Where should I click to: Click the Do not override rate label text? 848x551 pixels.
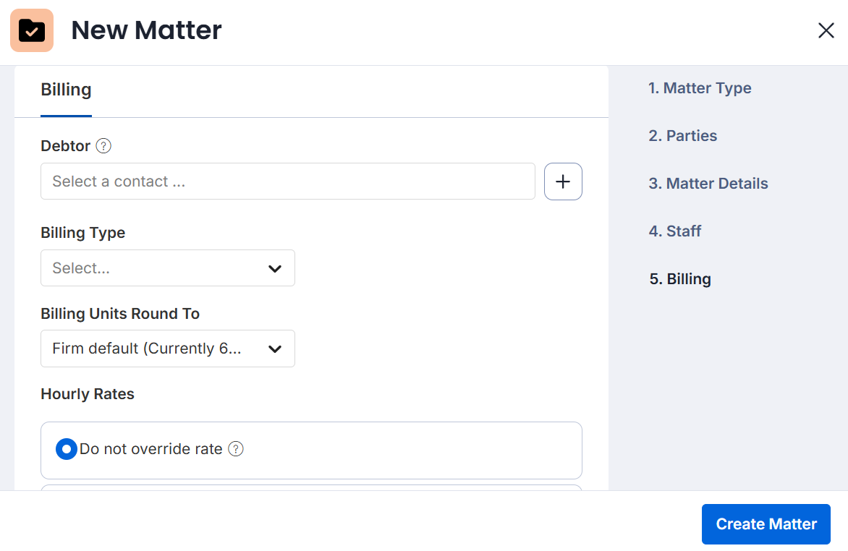(x=150, y=449)
